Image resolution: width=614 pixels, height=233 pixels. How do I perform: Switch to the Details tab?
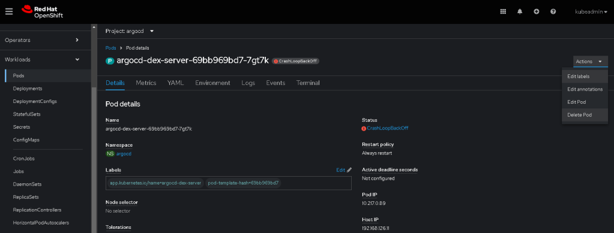coord(115,83)
